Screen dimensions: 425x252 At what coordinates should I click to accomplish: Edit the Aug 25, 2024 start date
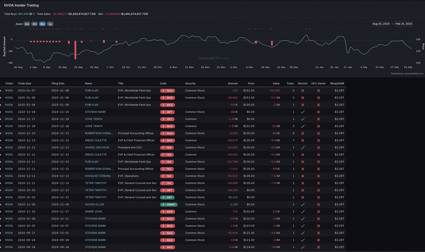click(x=381, y=24)
